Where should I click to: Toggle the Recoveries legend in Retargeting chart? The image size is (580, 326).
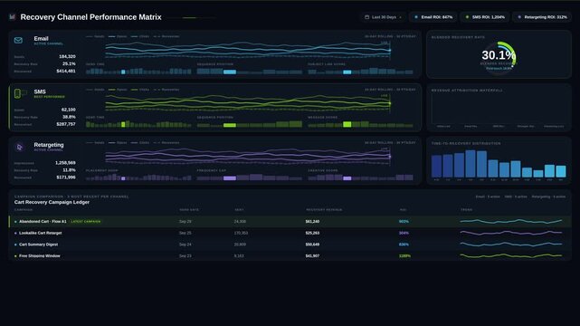coord(166,142)
